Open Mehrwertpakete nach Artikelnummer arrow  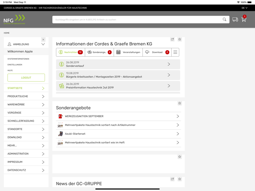click(x=178, y=125)
